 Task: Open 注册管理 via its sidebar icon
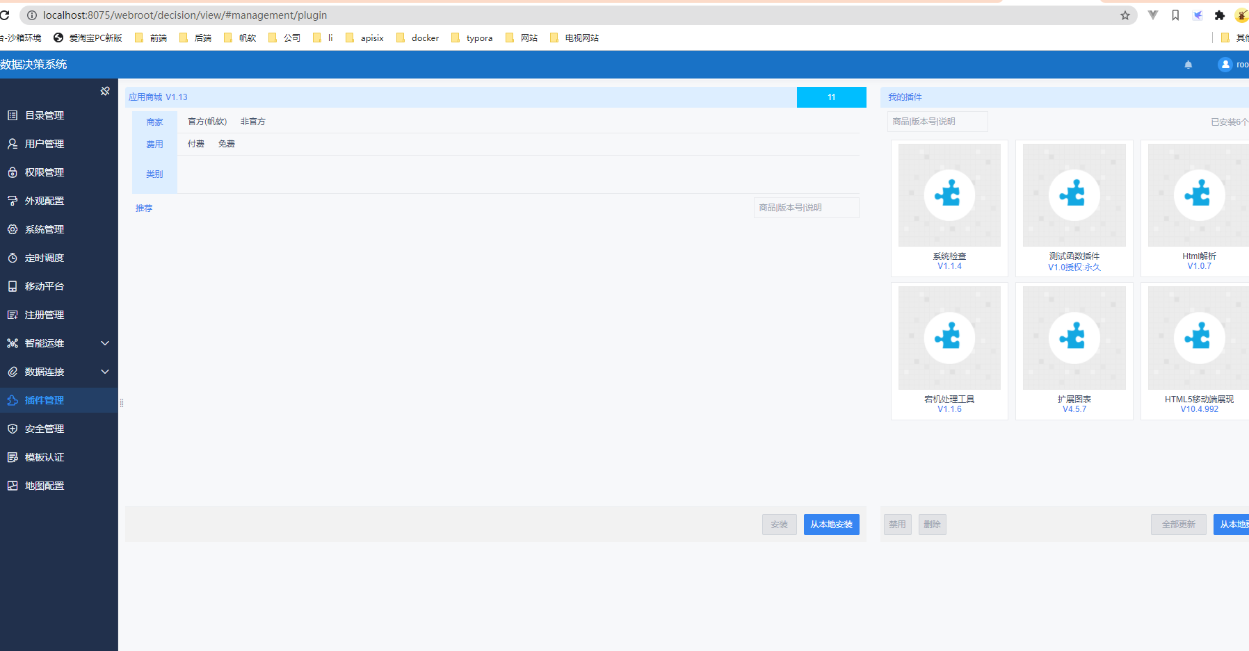click(x=13, y=315)
